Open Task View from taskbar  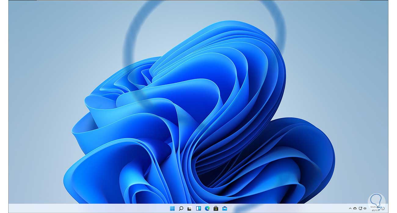click(190, 208)
